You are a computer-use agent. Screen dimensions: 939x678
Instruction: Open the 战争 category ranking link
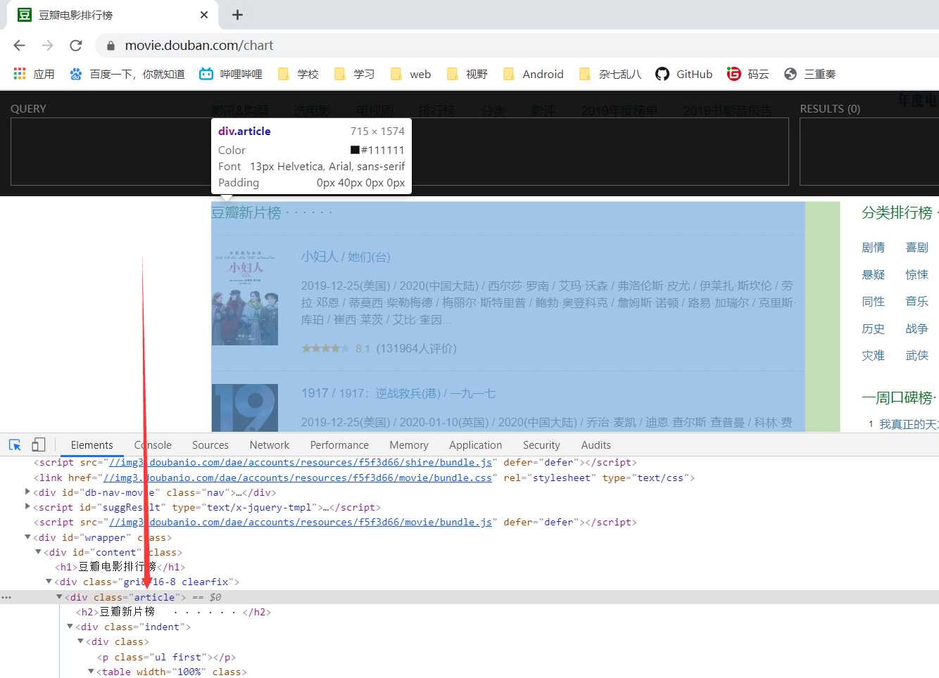click(916, 328)
